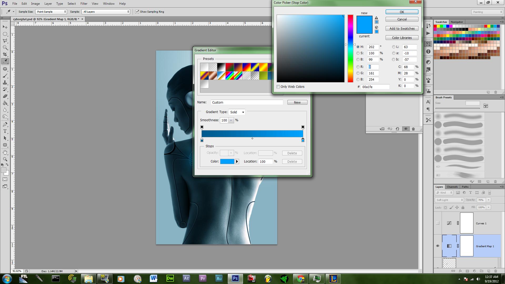Check Only Web Colors
Screen dimensions: 505x284
coord(278,87)
